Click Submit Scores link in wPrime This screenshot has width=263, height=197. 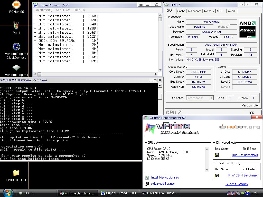pyautogui.click(x=237, y=184)
